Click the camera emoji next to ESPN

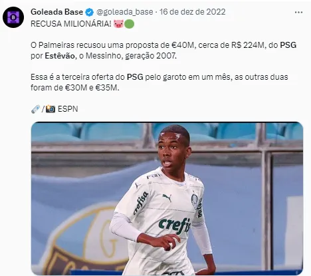coord(51,109)
